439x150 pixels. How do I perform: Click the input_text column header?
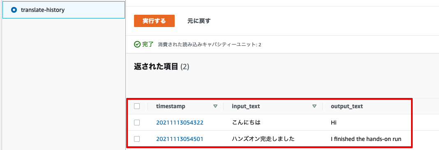click(246, 107)
